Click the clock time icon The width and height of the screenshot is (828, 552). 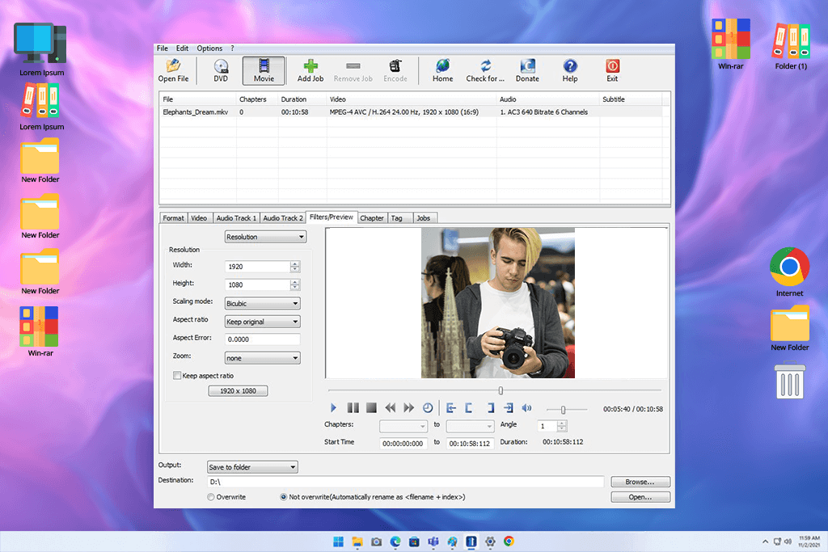click(428, 408)
